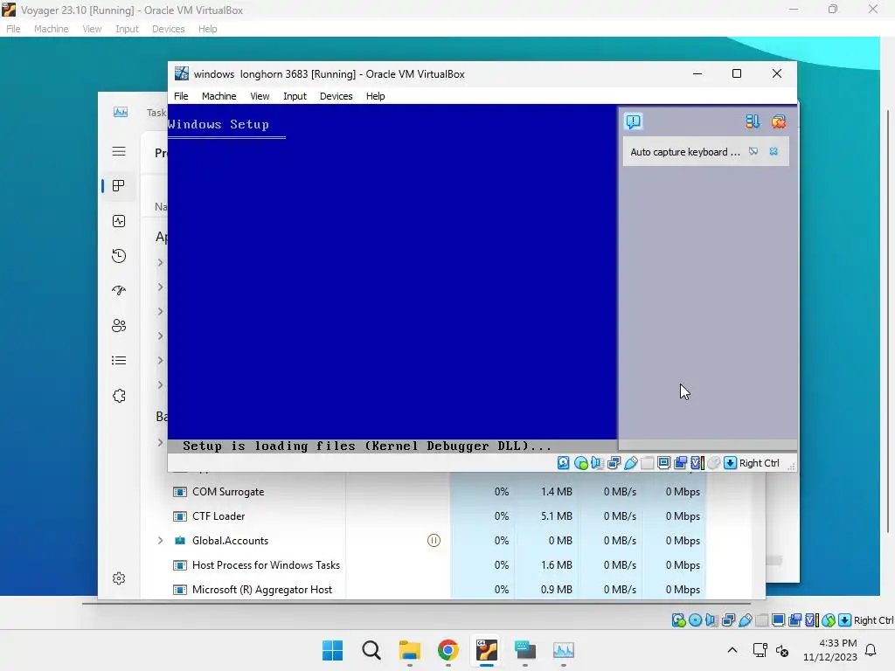Click display indicator in Voyager status bar
This screenshot has height=671, width=895.
tap(778, 620)
